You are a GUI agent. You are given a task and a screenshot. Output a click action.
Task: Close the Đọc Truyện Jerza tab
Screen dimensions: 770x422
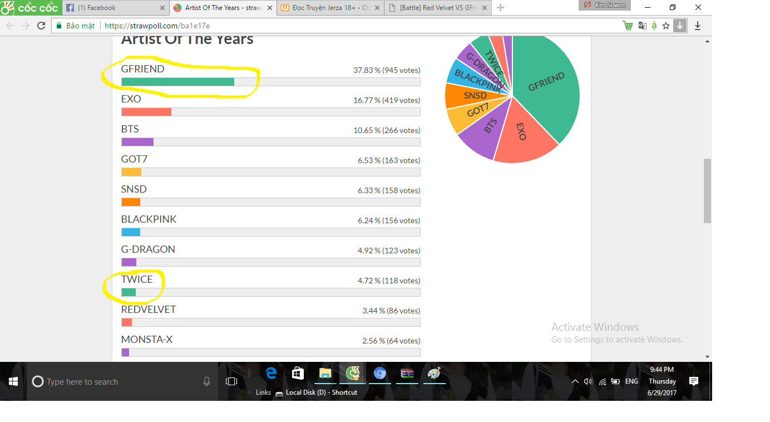(x=376, y=8)
